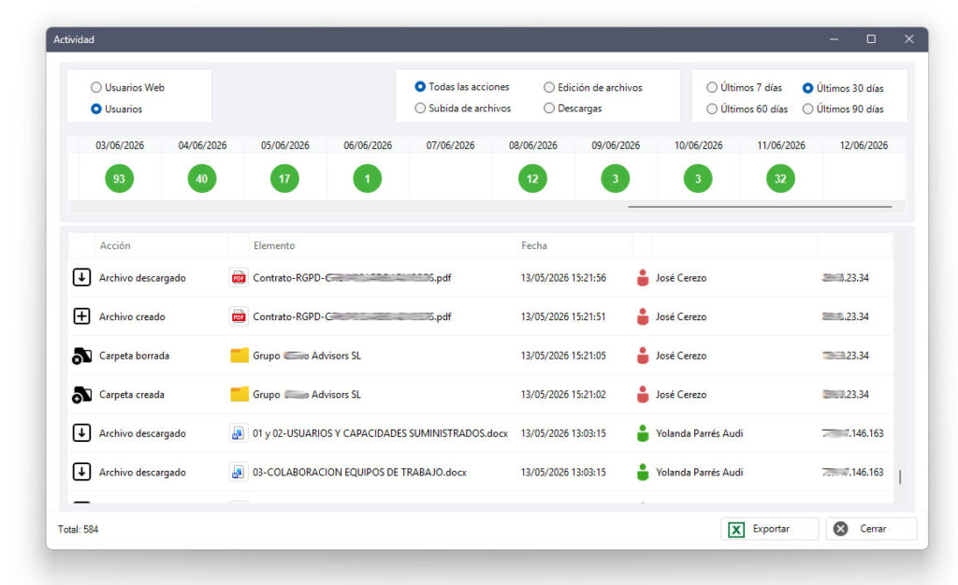Click 'Archivo creado' action text
Image resolution: width=958 pixels, height=585 pixels.
[x=132, y=316]
